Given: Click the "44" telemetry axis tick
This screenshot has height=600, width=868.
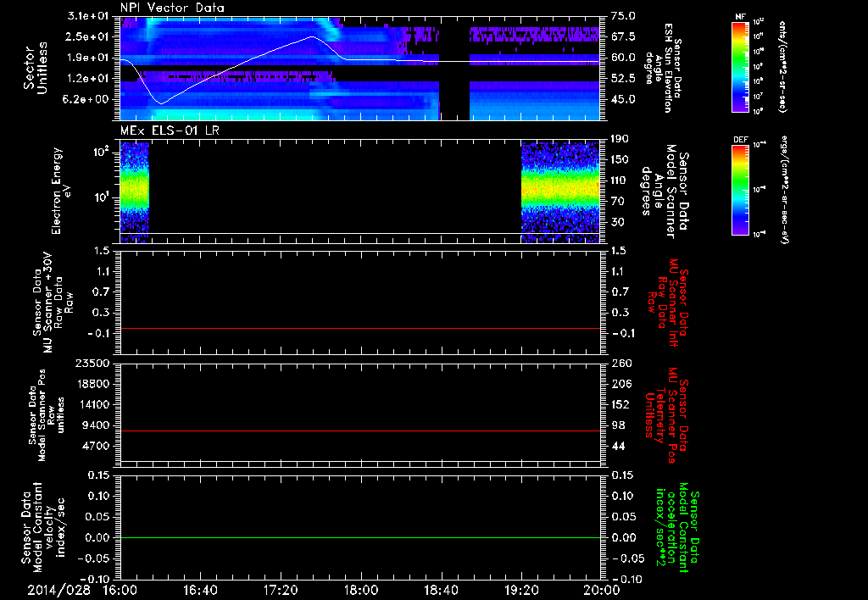Looking at the screenshot, I should (x=618, y=446).
